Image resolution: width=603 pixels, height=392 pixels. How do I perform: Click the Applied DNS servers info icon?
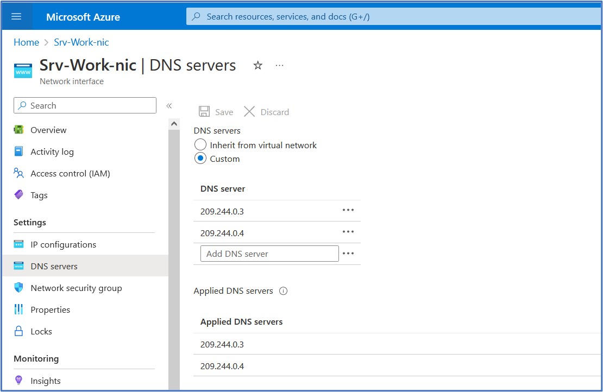283,291
